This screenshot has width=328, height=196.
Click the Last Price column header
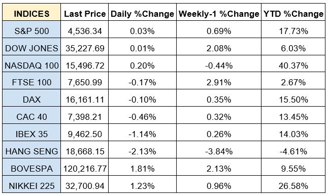85,14
